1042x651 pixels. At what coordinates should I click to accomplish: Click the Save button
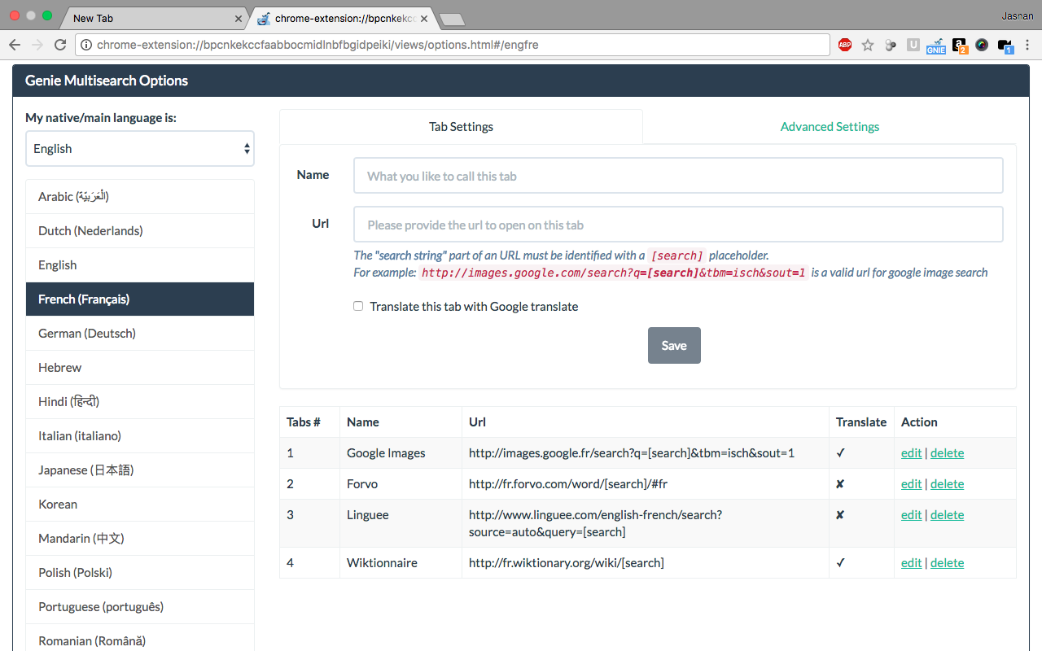pos(674,346)
